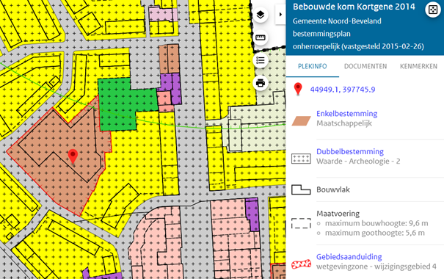
Task: Collapse the side panel with arrow
Action: tap(280, 15)
